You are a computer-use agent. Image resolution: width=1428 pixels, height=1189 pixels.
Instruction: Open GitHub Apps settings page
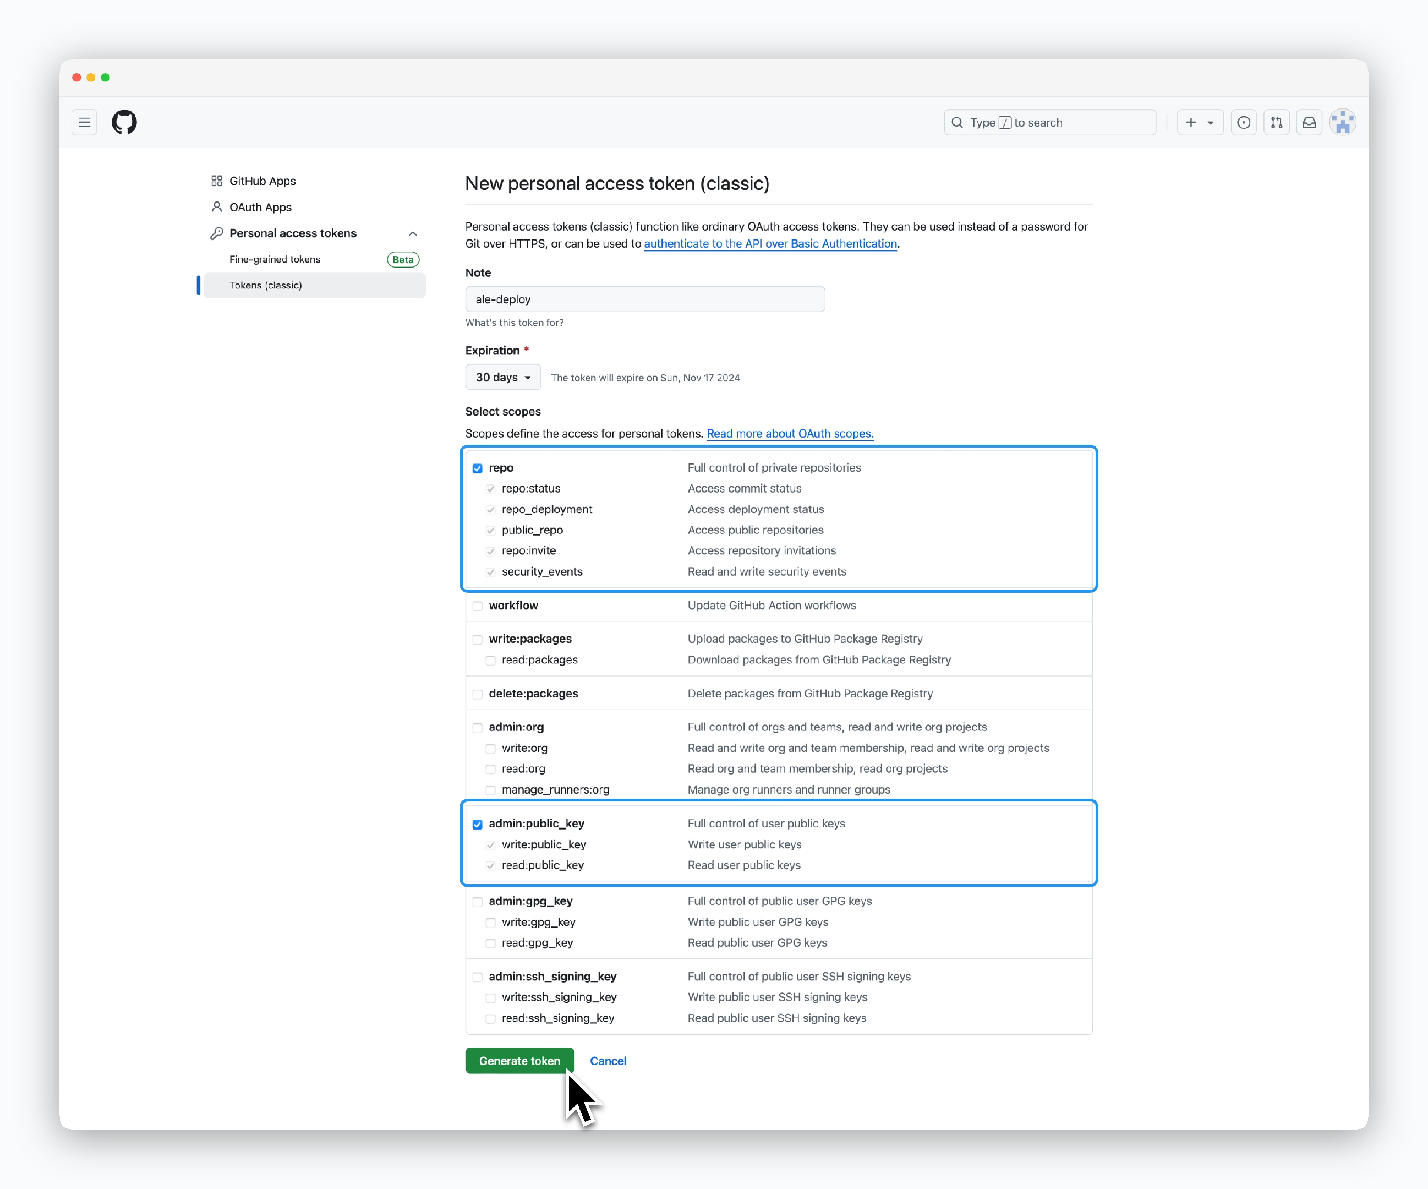262,181
